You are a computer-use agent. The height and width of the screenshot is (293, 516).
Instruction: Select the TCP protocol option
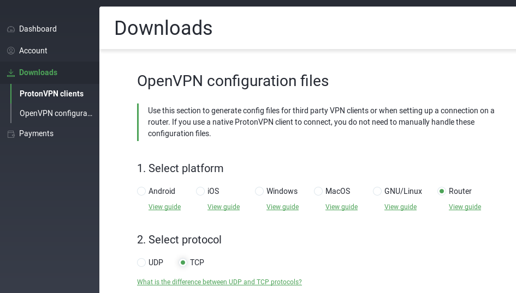coord(183,263)
